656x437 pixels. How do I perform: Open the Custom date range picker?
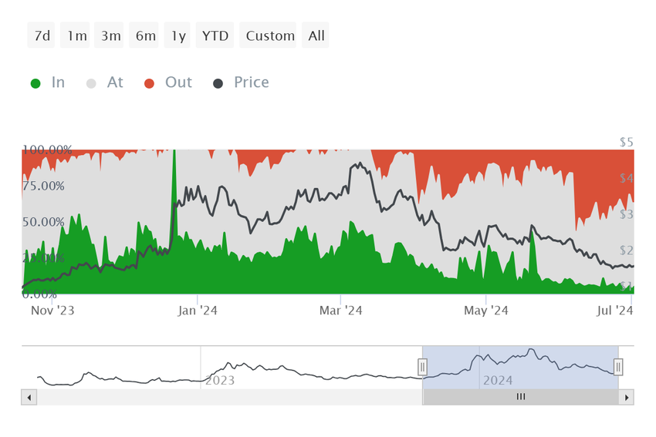point(268,35)
